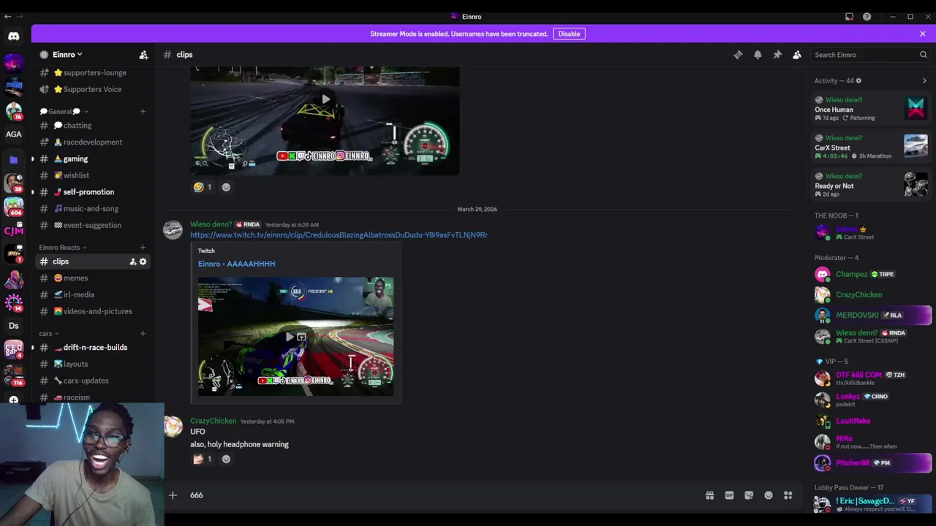Click the Activity settings gear icon

coord(858,81)
